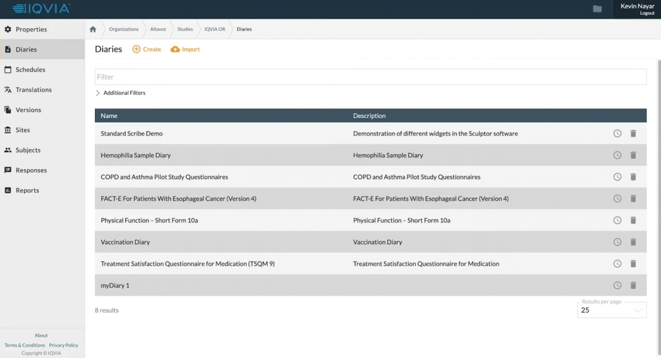The height and width of the screenshot is (358, 661).
Task: Click the Schedules calendar icon in sidebar
Action: tap(8, 70)
